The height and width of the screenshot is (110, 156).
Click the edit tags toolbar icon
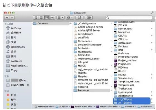pos(89,18)
